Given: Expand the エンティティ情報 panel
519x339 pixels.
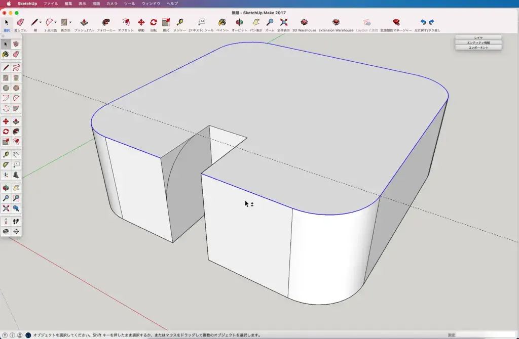Looking at the screenshot, I should click(x=478, y=43).
